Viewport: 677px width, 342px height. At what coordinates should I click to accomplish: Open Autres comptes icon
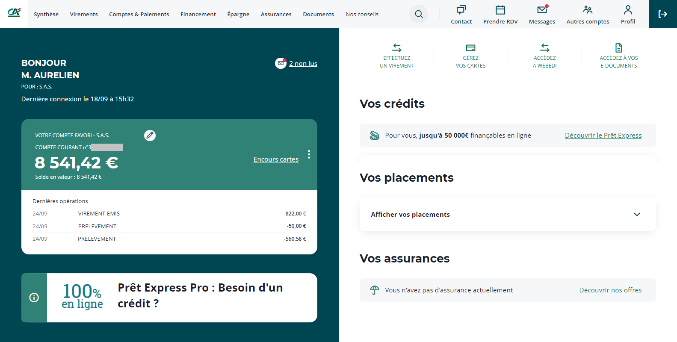pos(588,10)
